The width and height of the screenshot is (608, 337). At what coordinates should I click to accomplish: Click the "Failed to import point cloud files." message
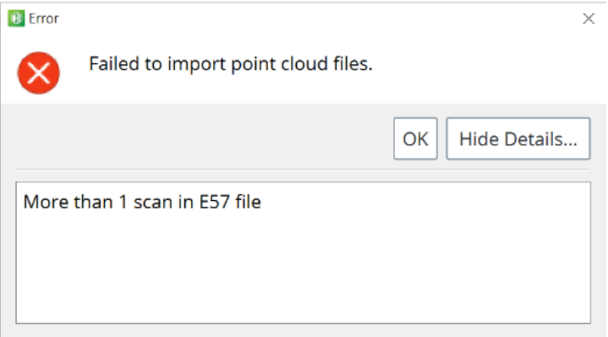231,64
